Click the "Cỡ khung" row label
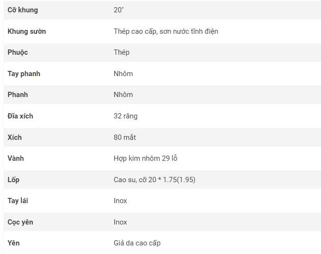 click(x=23, y=10)
